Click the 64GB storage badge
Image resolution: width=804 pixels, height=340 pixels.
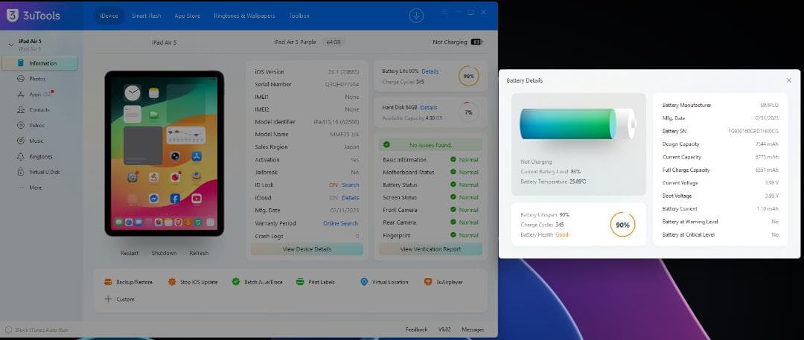[x=334, y=42]
